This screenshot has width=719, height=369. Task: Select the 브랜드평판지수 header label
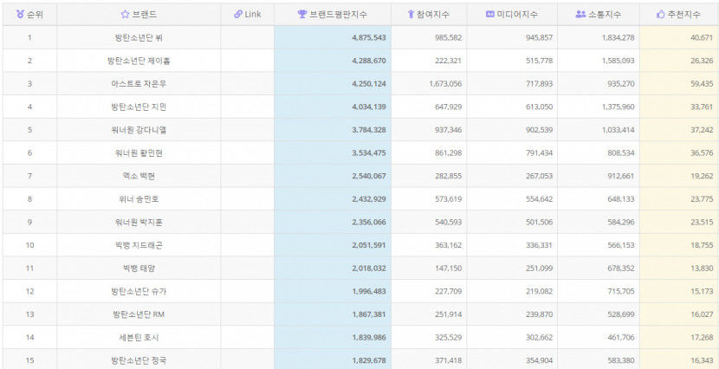(339, 15)
